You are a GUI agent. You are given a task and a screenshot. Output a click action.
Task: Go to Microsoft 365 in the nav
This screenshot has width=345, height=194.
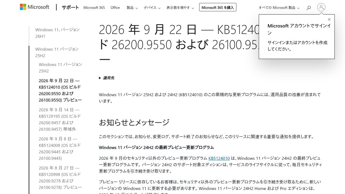[x=94, y=8]
